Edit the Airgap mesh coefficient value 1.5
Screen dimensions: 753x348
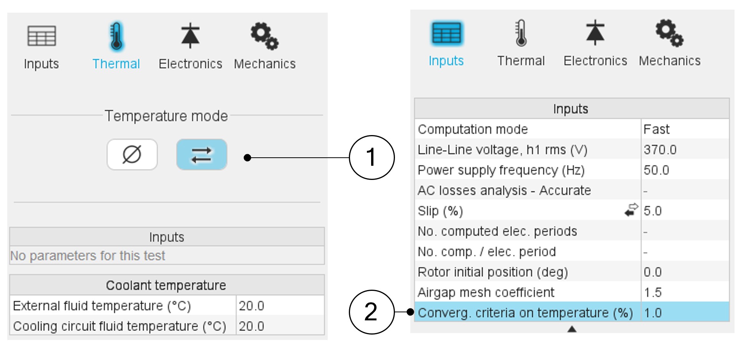coord(685,292)
